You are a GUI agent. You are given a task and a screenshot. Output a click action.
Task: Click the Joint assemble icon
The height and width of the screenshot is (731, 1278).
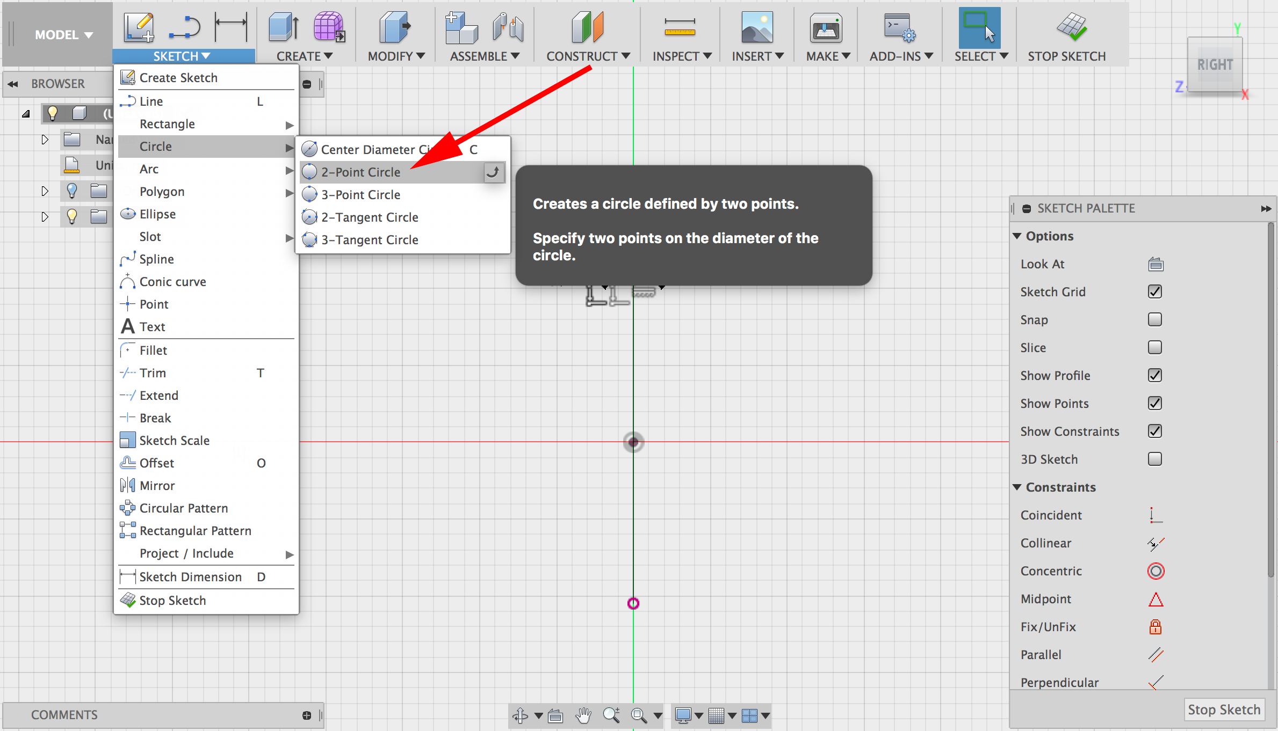coord(508,27)
